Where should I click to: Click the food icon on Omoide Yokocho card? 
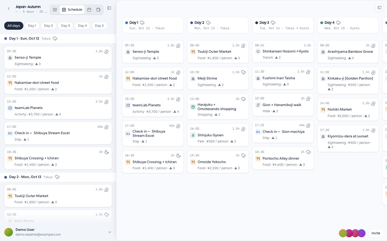pos(193,162)
